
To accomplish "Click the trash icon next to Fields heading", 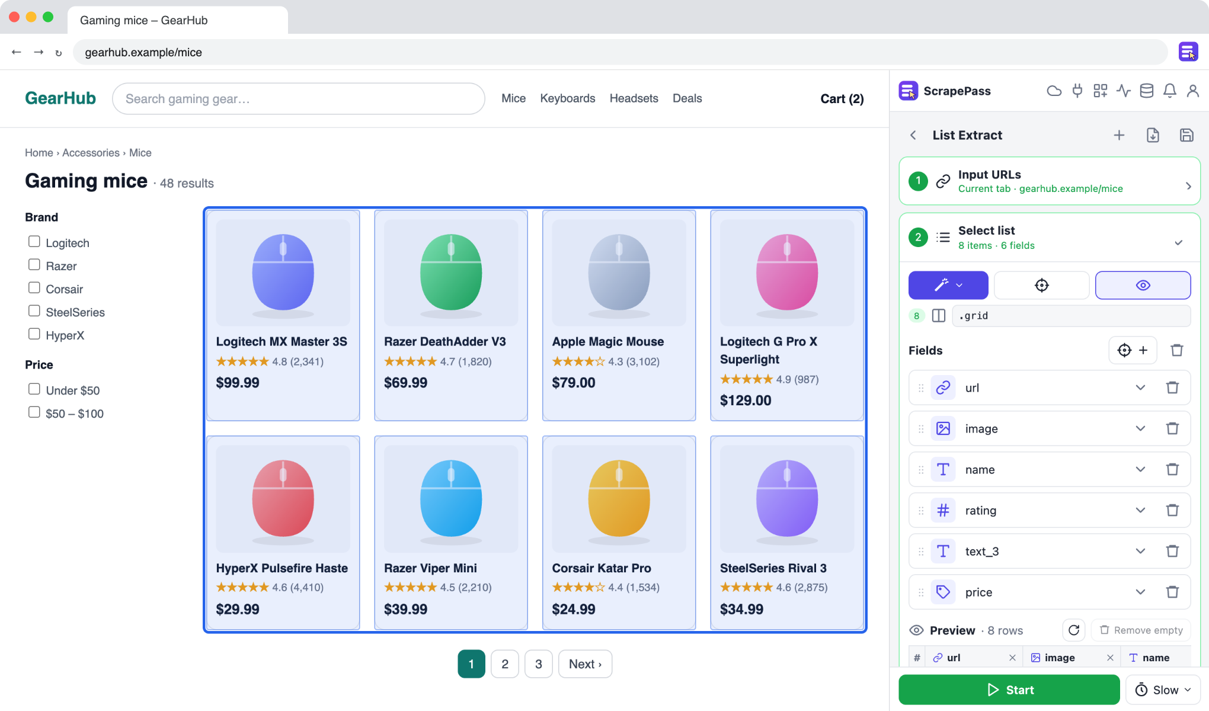I will tap(1177, 350).
